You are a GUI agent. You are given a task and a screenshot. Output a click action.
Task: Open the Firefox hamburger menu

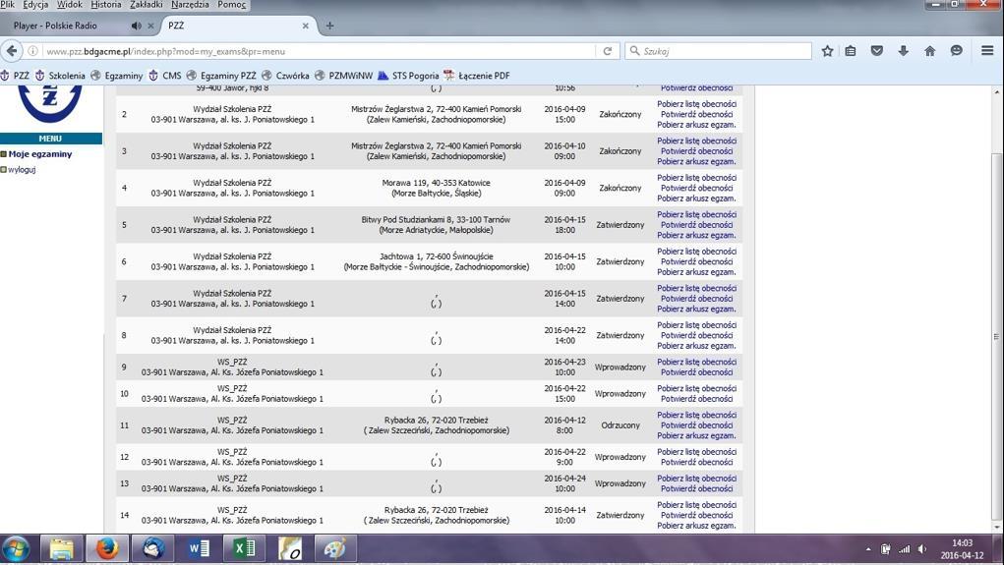pos(987,50)
